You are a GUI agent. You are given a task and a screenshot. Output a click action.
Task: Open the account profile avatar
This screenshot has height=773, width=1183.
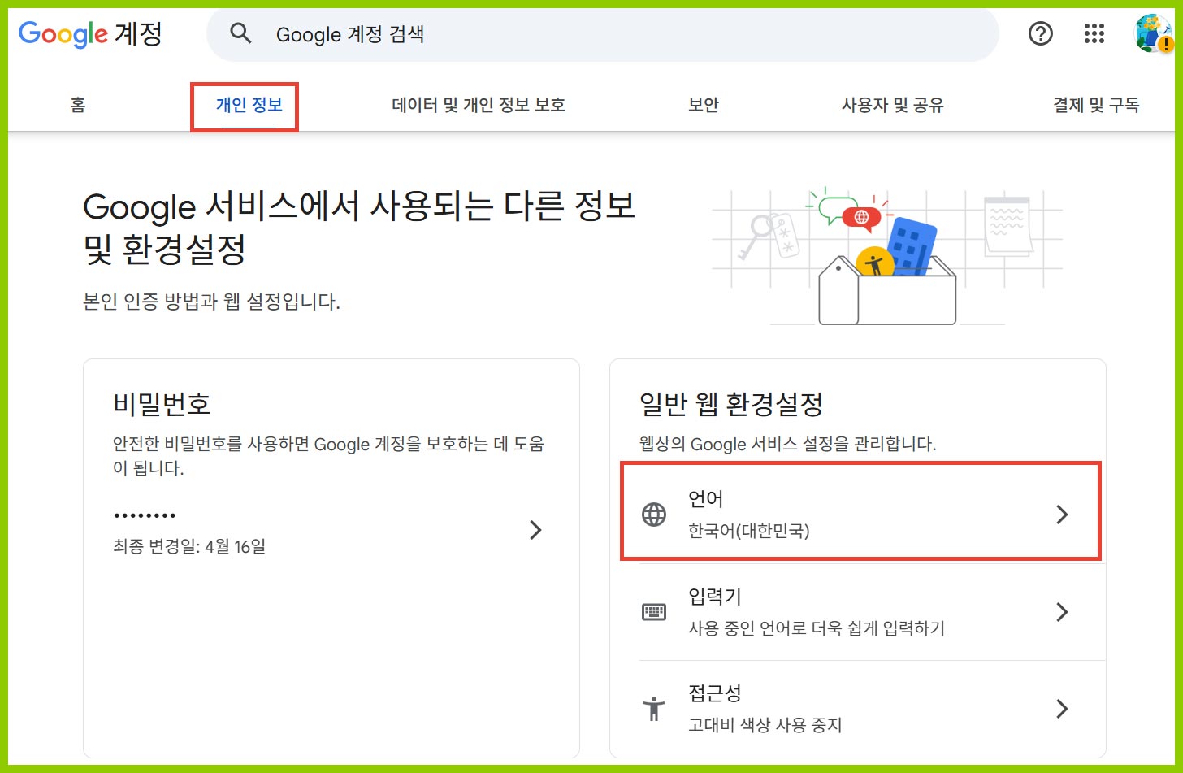[1153, 33]
